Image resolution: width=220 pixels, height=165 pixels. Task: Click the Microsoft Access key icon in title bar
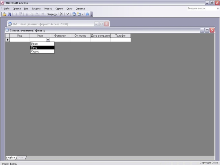click(x=2, y=3)
